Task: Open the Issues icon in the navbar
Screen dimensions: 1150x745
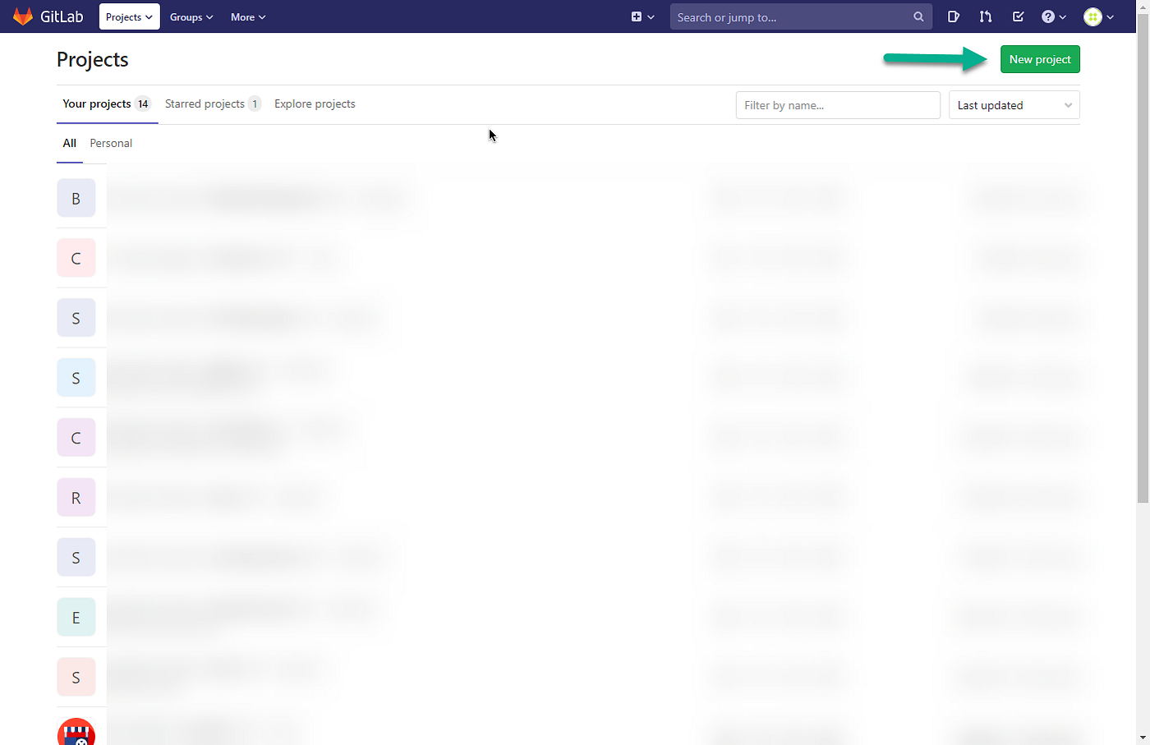Action: click(x=953, y=16)
